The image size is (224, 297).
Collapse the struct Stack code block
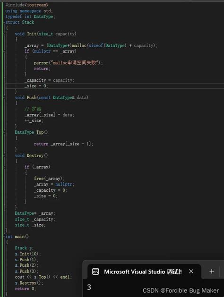[x=4, y=22]
